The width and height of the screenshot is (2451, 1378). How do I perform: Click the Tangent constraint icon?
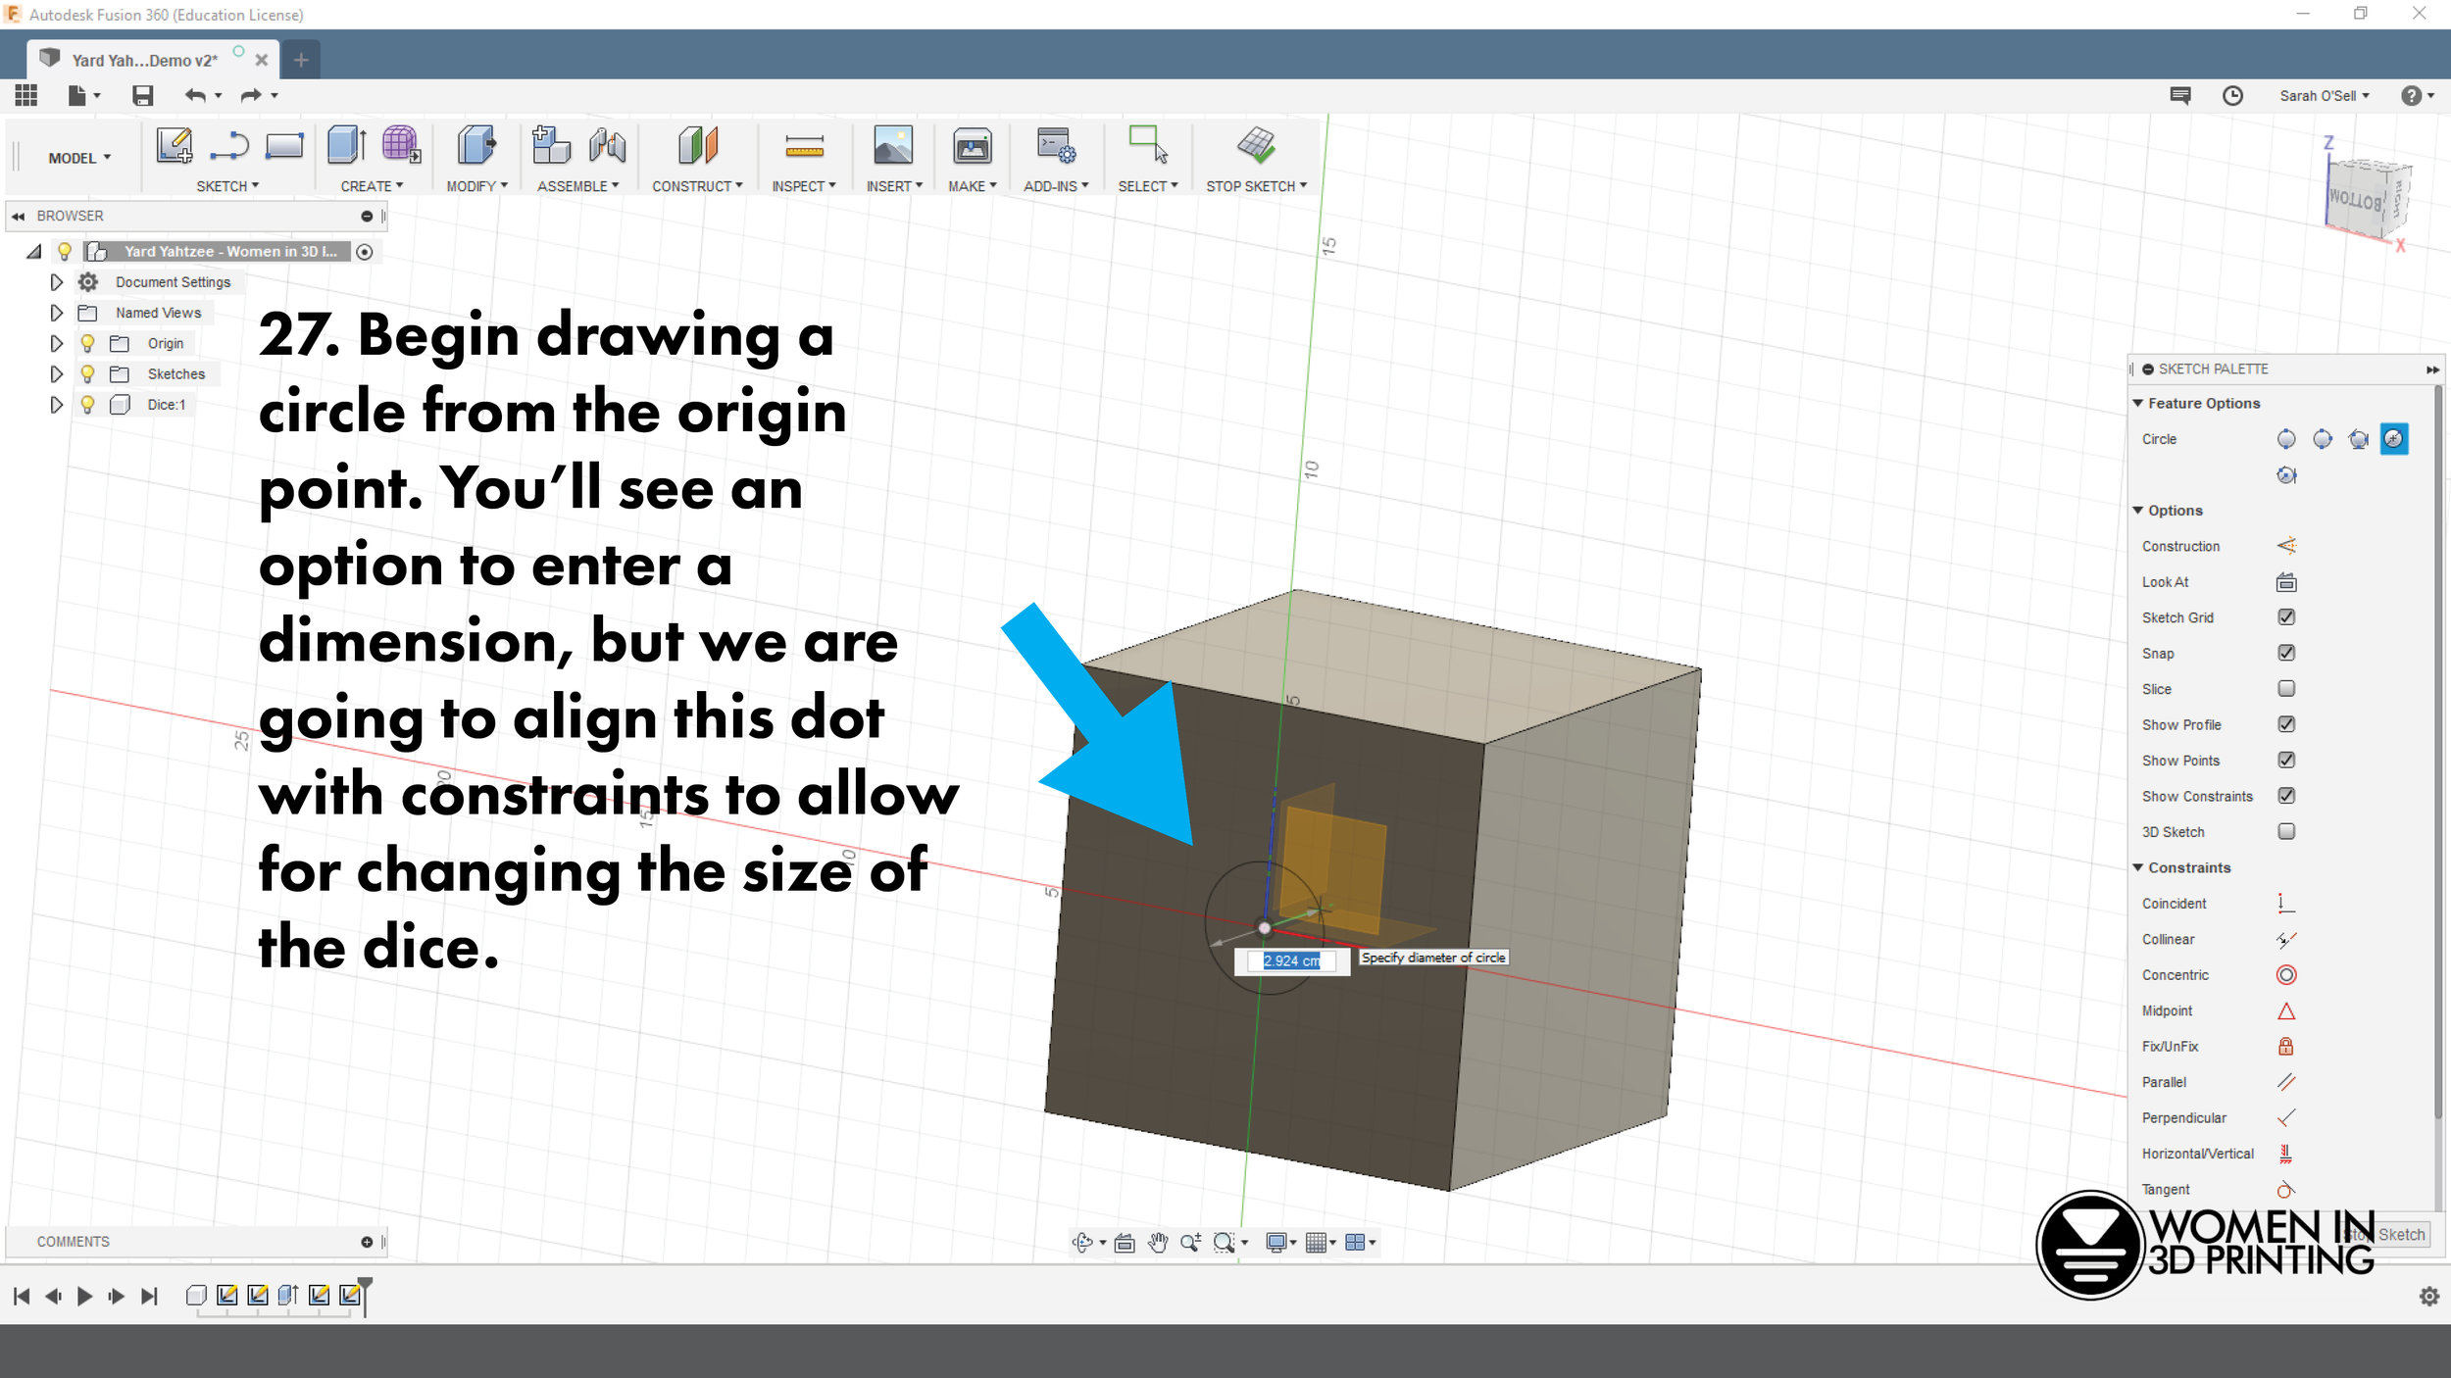(2285, 1189)
